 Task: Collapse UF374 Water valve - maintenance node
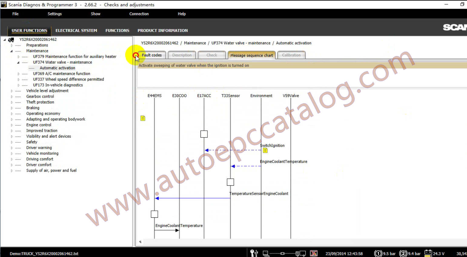[x=18, y=63]
